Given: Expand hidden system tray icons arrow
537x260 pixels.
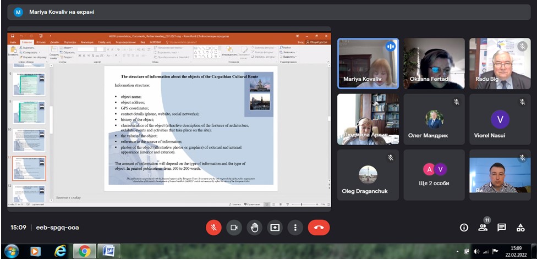Looking at the screenshot, I should click(x=458, y=252).
